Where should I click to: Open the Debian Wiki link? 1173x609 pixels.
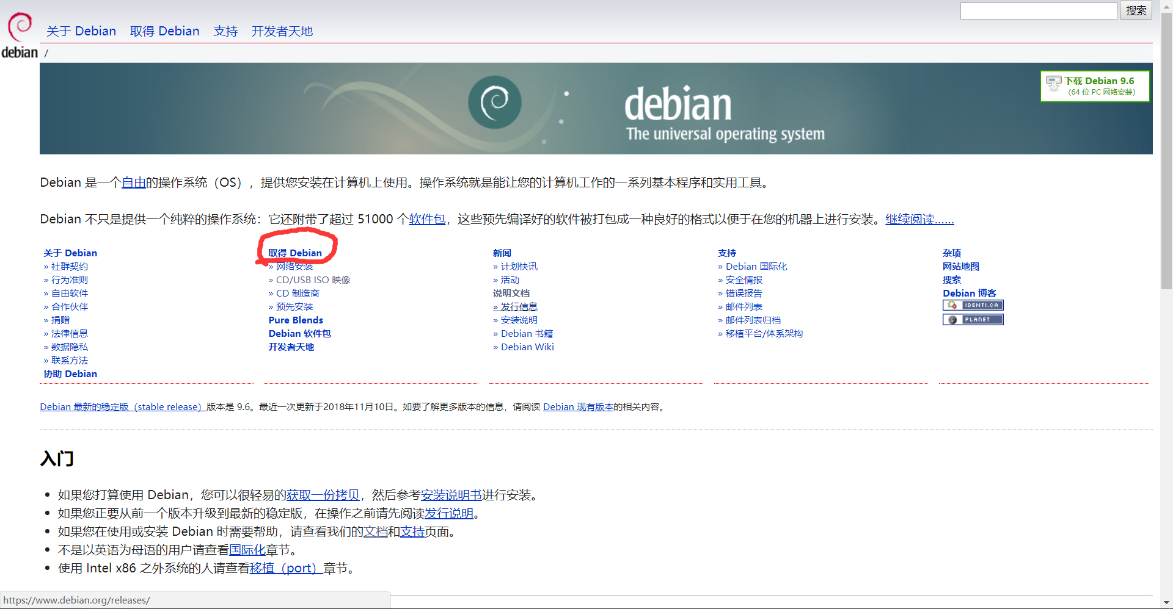527,347
